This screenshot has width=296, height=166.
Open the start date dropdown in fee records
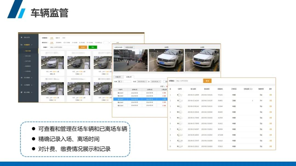(x=142, y=81)
